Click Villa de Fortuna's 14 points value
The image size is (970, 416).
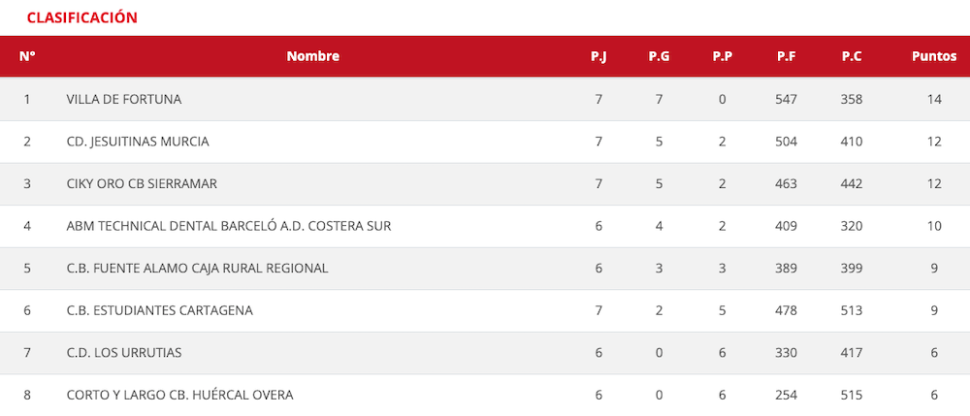[x=933, y=99]
